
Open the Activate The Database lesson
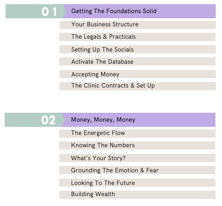pyautogui.click(x=137, y=61)
